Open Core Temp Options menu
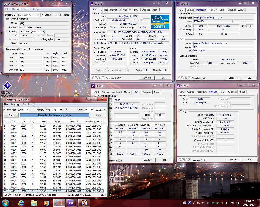This screenshot has width=260, height=207. point(17,9)
